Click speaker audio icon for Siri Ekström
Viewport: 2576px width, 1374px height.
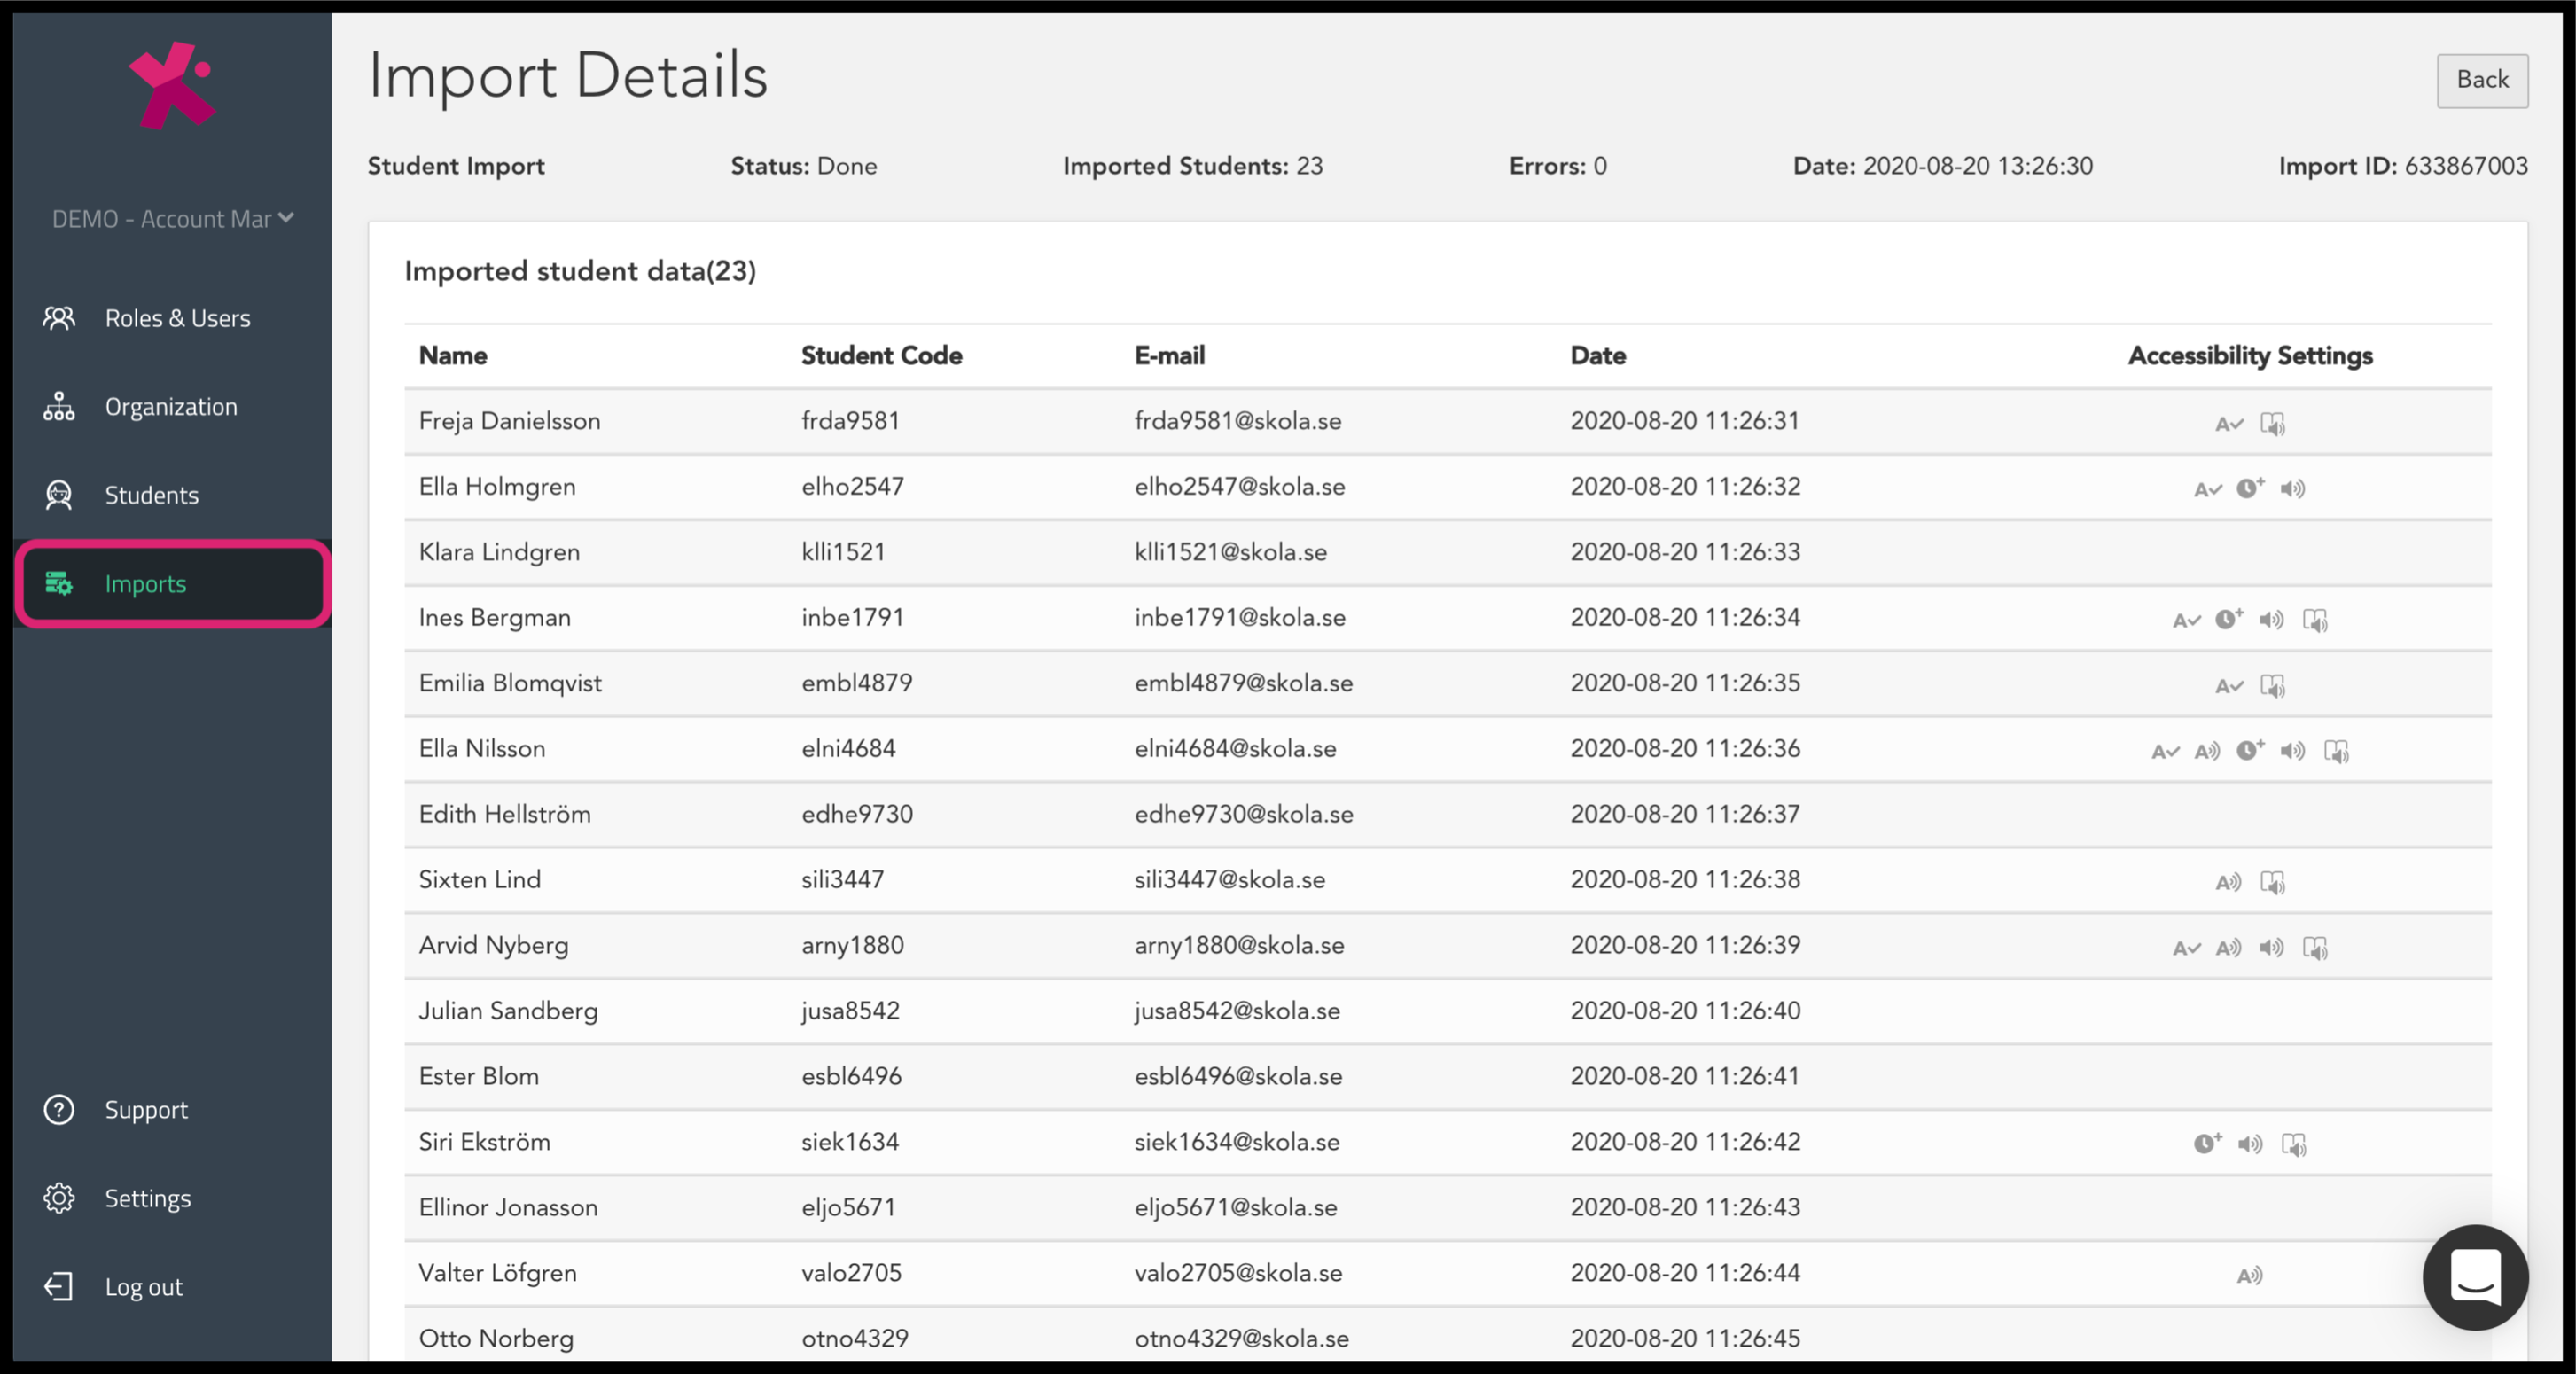[x=2250, y=1144]
